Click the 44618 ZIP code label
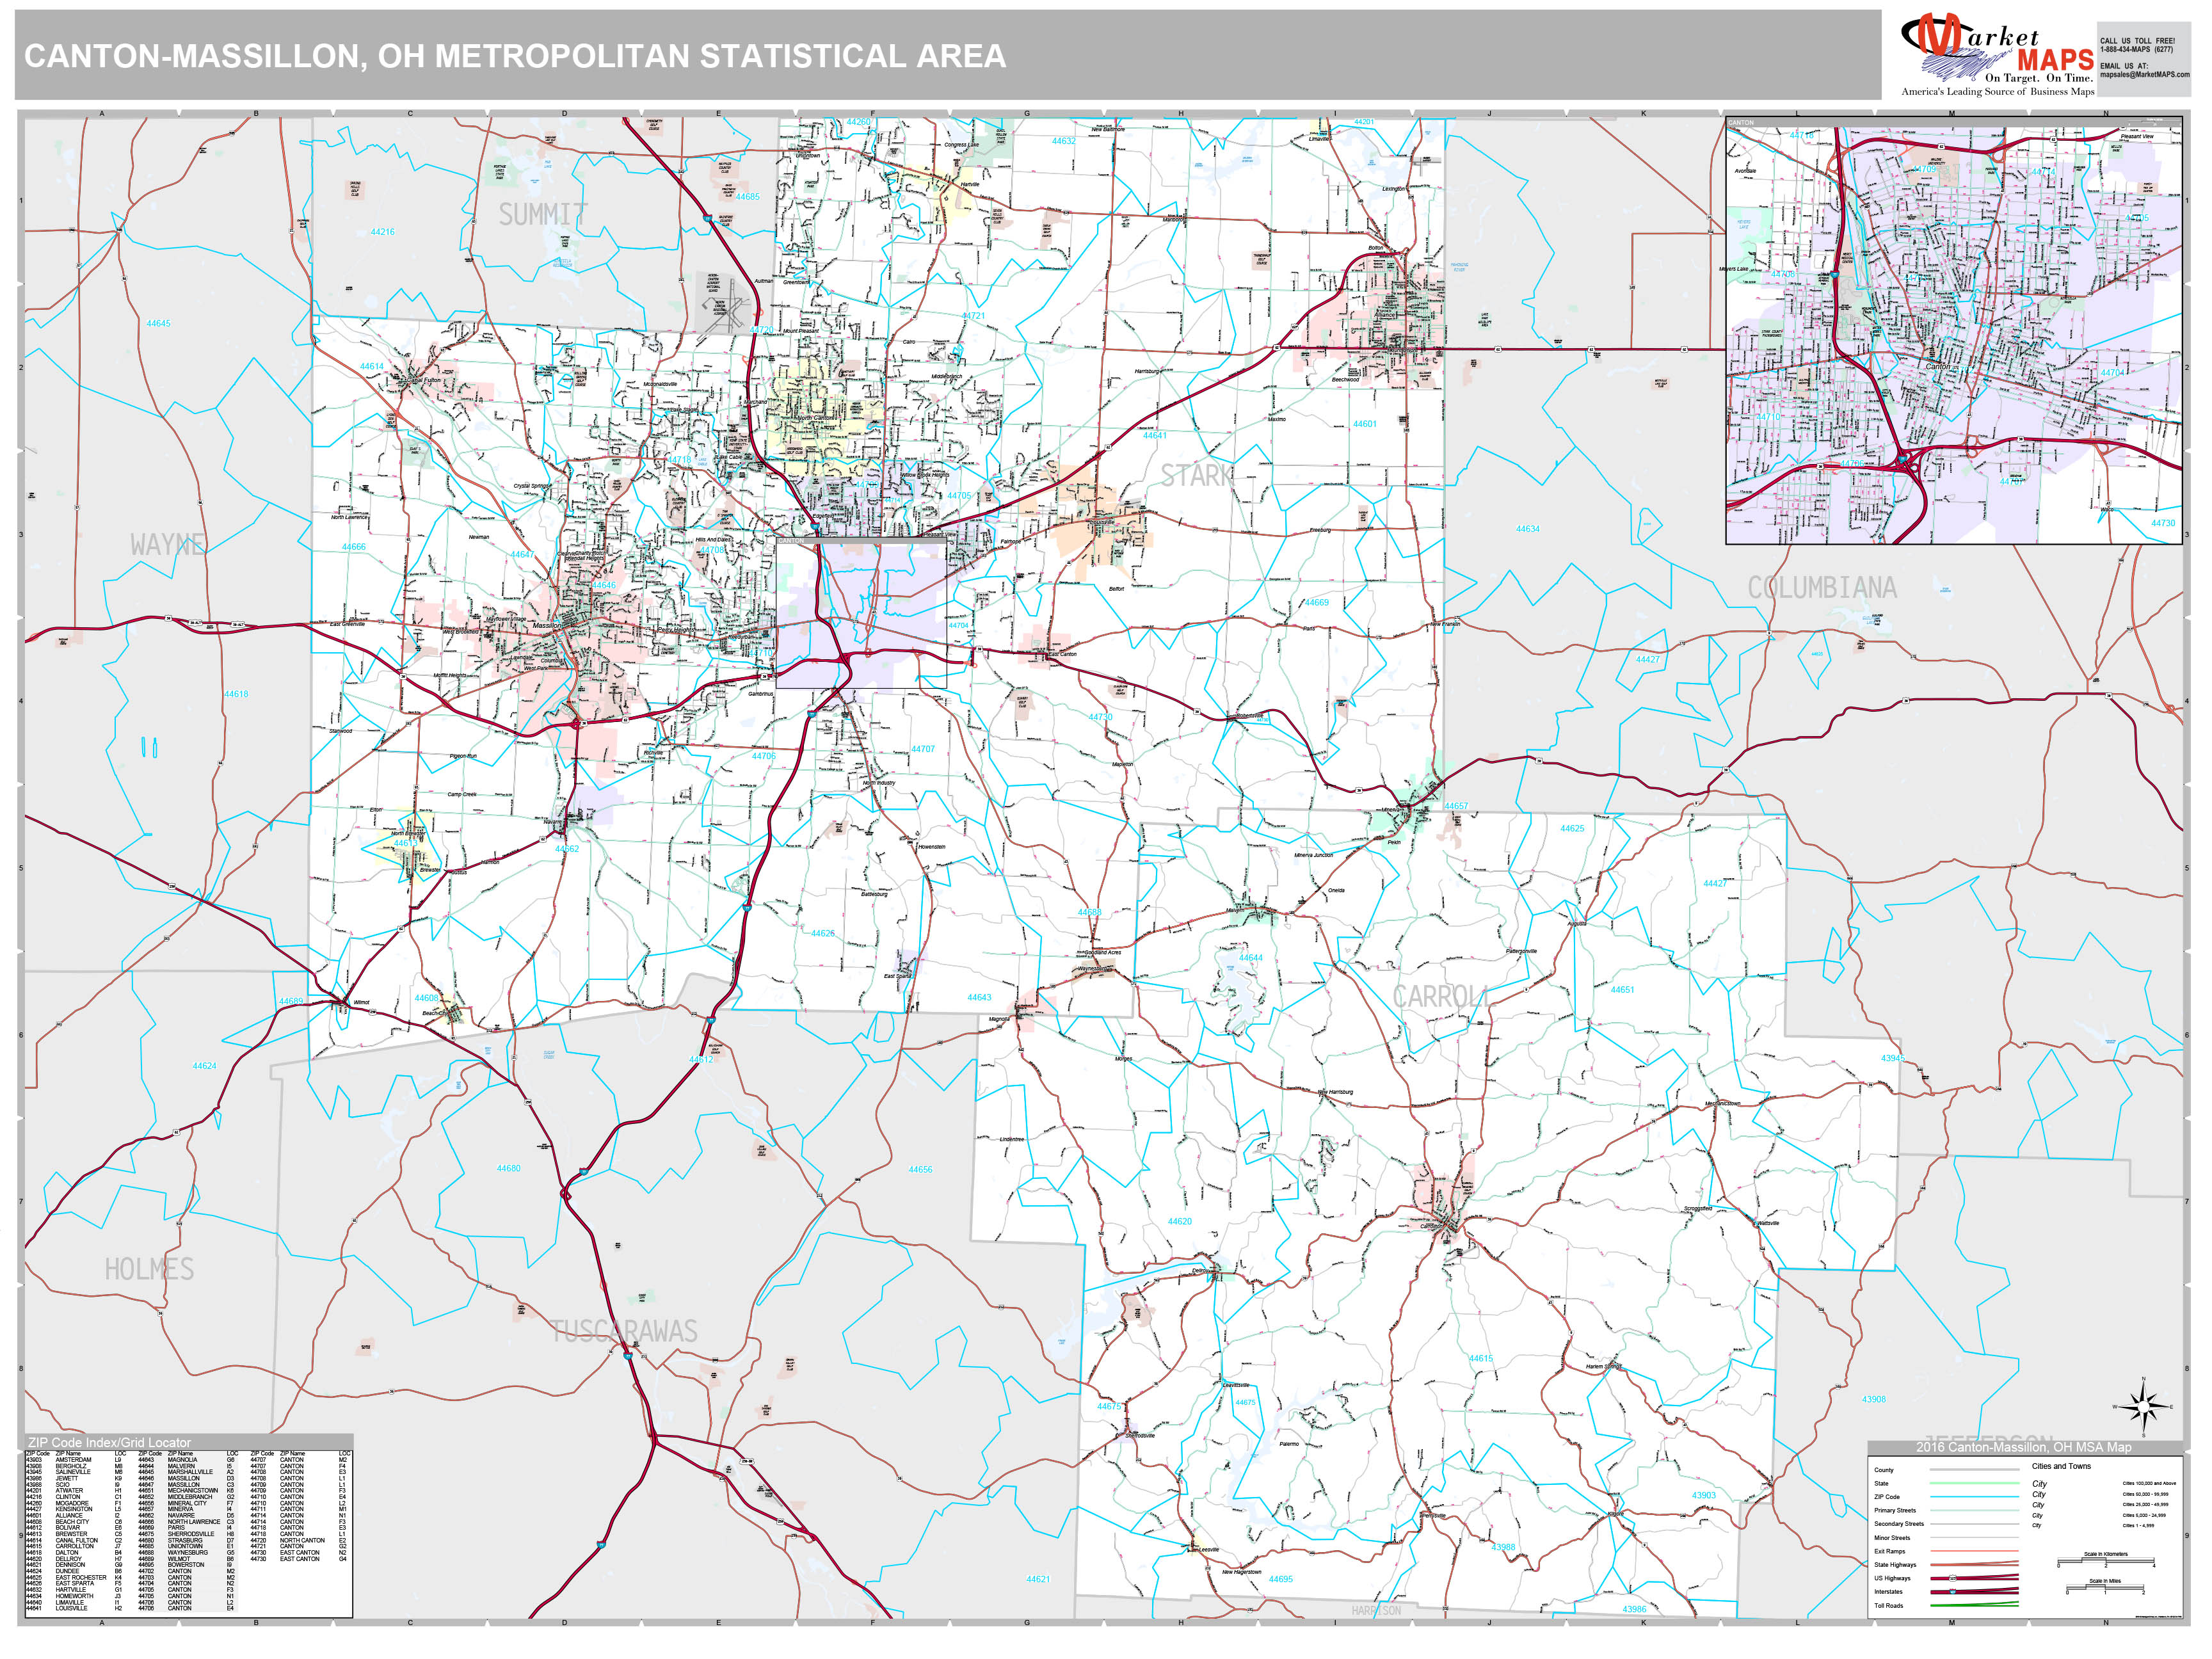 (x=236, y=694)
